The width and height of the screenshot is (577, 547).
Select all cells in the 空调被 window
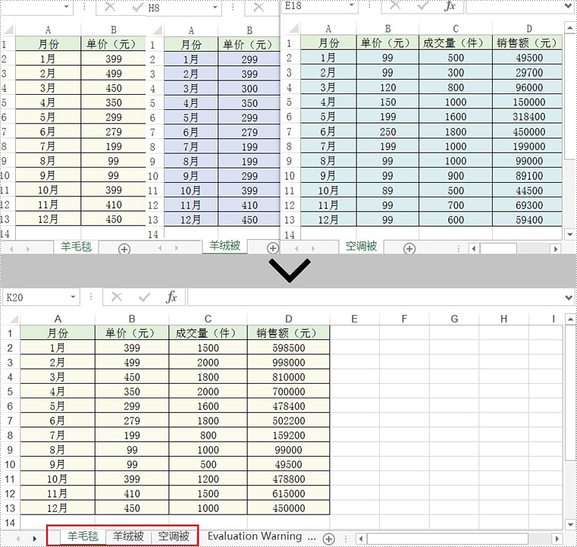[x=293, y=28]
